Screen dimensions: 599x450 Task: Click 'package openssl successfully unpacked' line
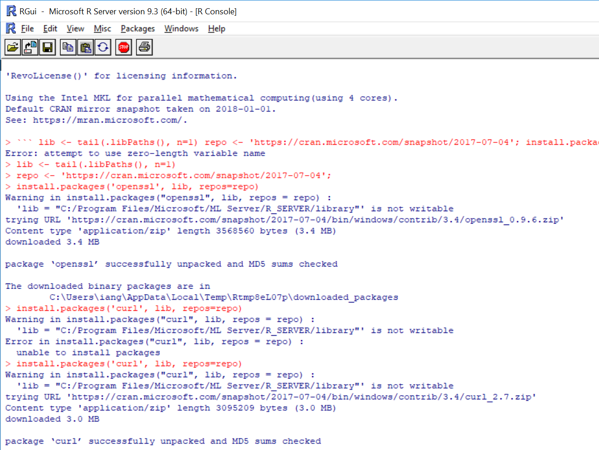pos(171,264)
